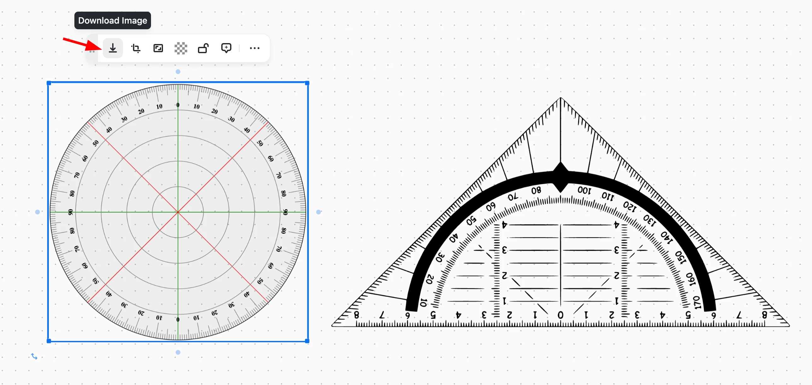The width and height of the screenshot is (812, 385).
Task: Select the crop tool icon
Action: coord(136,48)
